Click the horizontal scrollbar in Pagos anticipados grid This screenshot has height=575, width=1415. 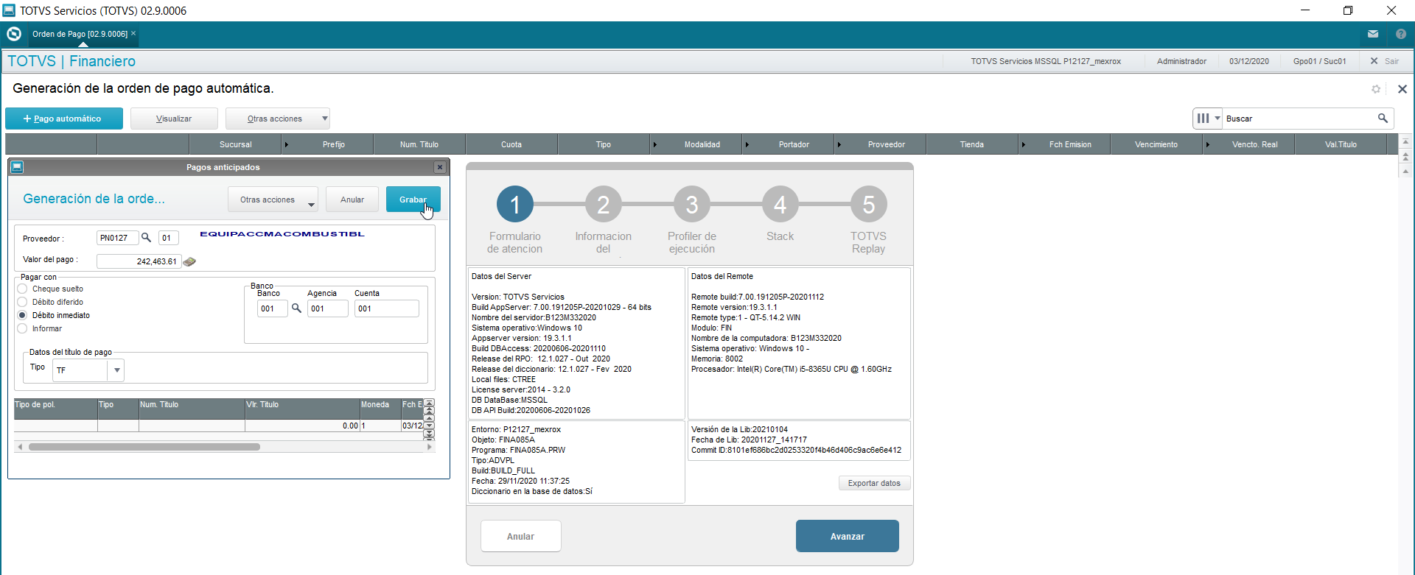pos(144,447)
